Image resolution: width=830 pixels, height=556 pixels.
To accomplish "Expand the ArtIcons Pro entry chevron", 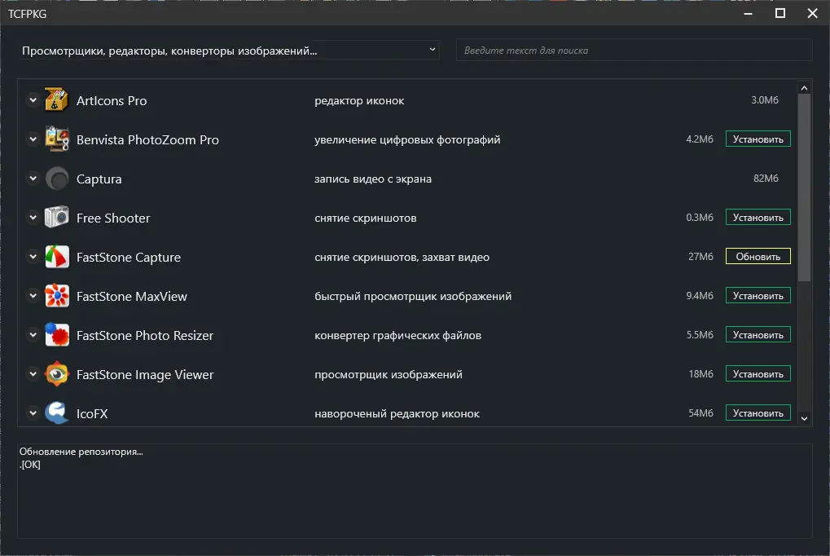I will click(x=33, y=100).
